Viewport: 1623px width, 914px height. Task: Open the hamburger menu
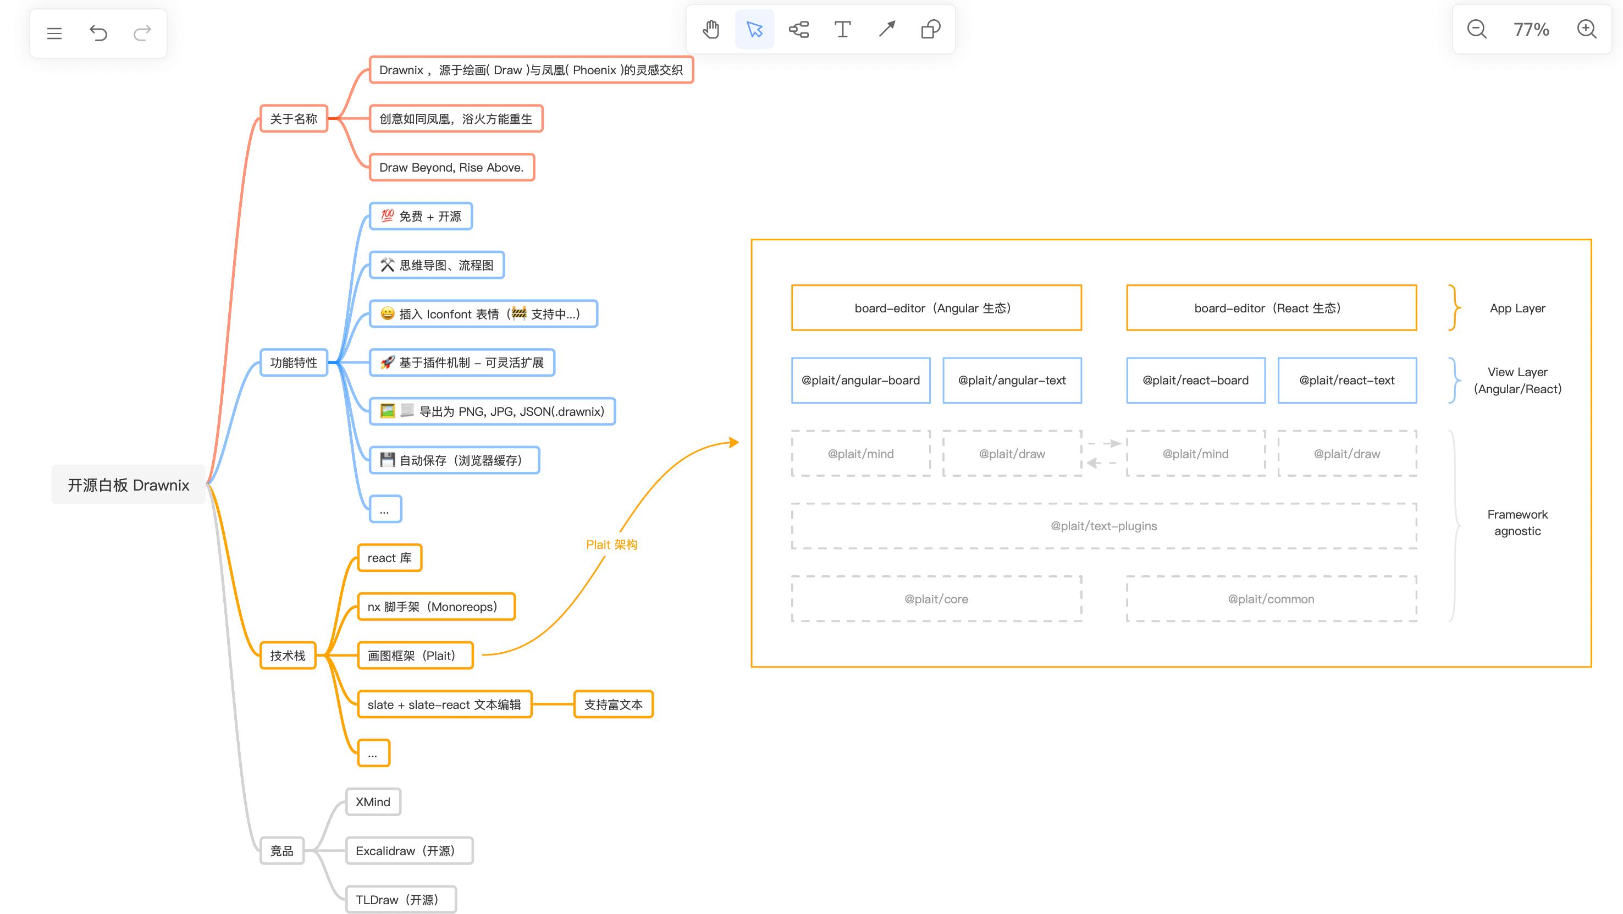[54, 34]
